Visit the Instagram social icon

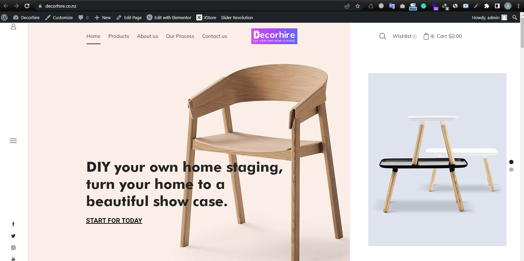(13, 247)
